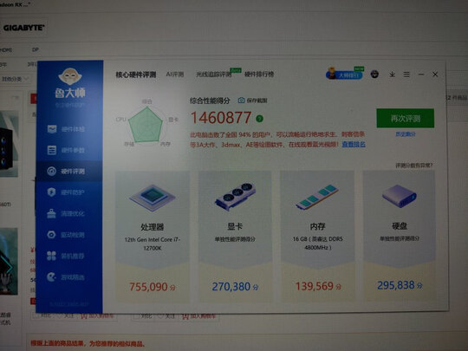Image resolution: width=468 pixels, height=351 pixels.
Task: Click the processor chip illustration
Action: coord(153,198)
